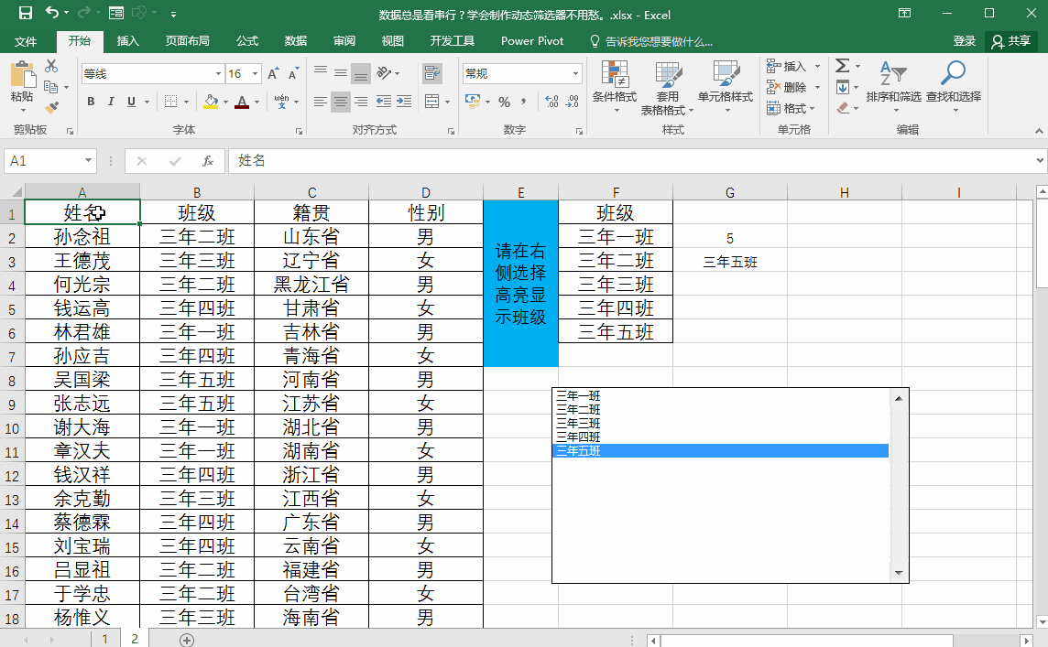Decrease font size with smaller A icon

pos(293,73)
